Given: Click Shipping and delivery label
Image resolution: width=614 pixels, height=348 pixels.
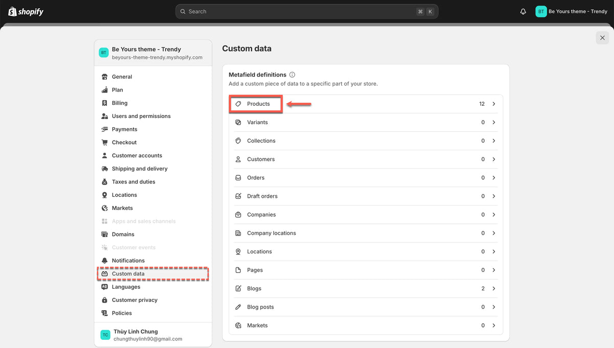Looking at the screenshot, I should pos(140,169).
